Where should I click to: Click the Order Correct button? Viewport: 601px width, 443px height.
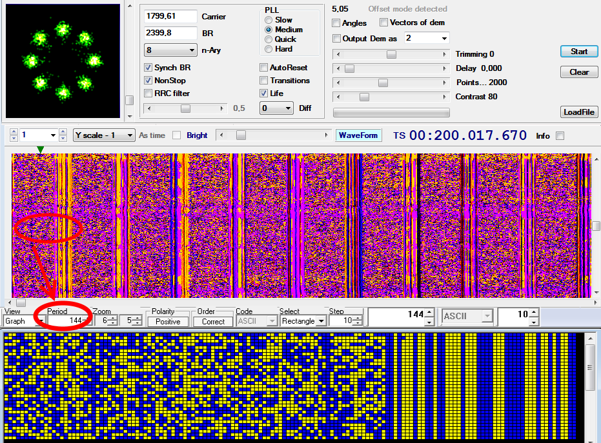click(213, 320)
